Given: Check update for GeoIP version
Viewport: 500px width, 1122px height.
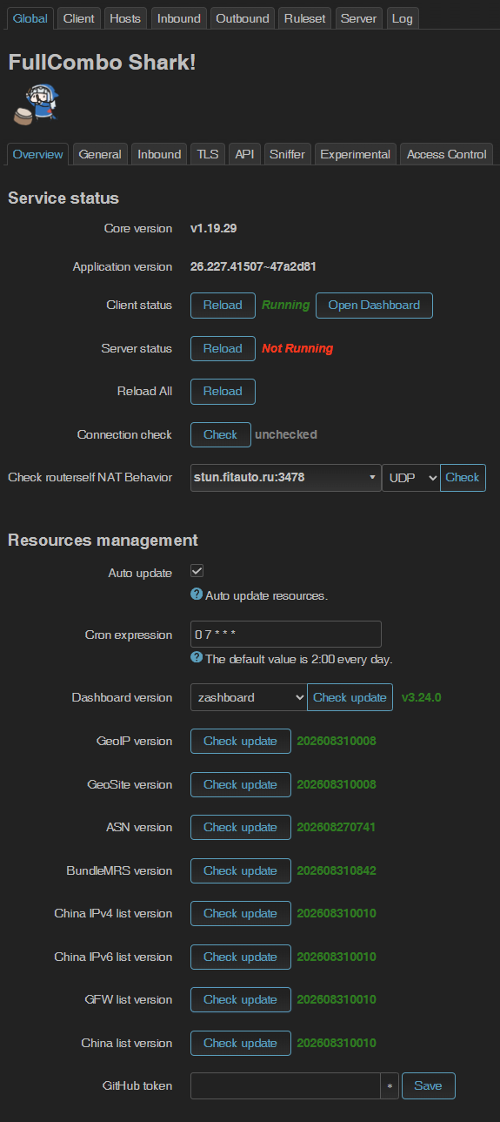Looking at the screenshot, I should coord(241,741).
